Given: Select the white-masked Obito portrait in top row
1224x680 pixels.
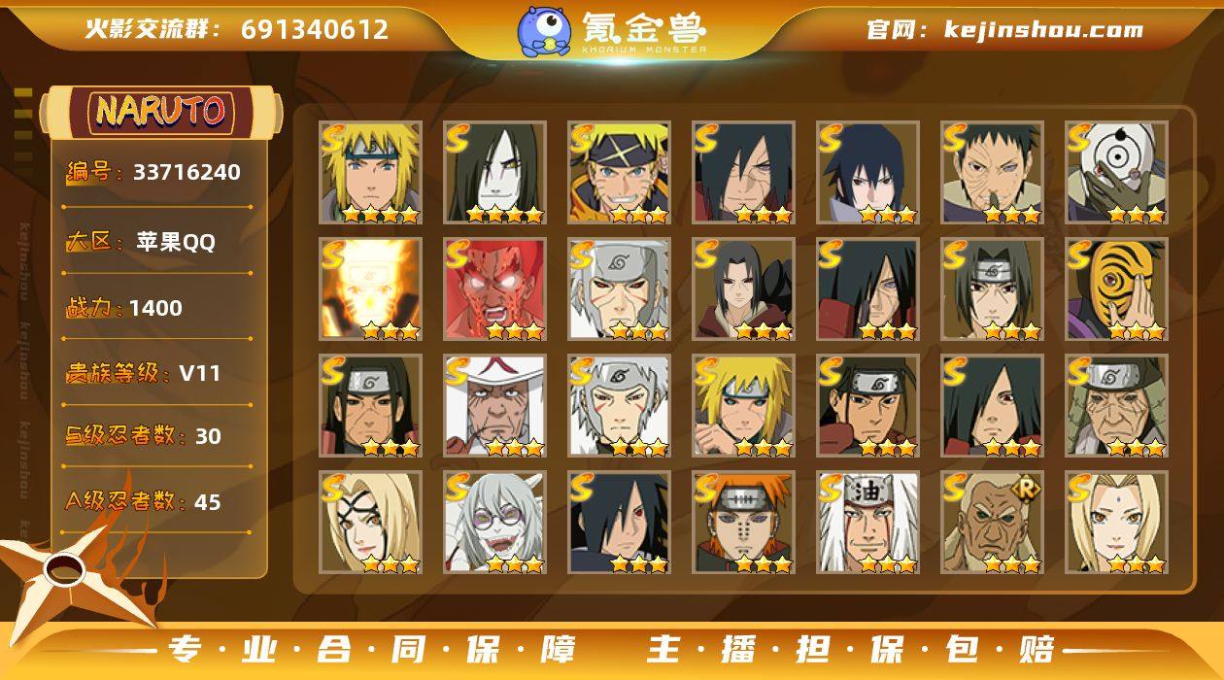Looking at the screenshot, I should click(1116, 172).
